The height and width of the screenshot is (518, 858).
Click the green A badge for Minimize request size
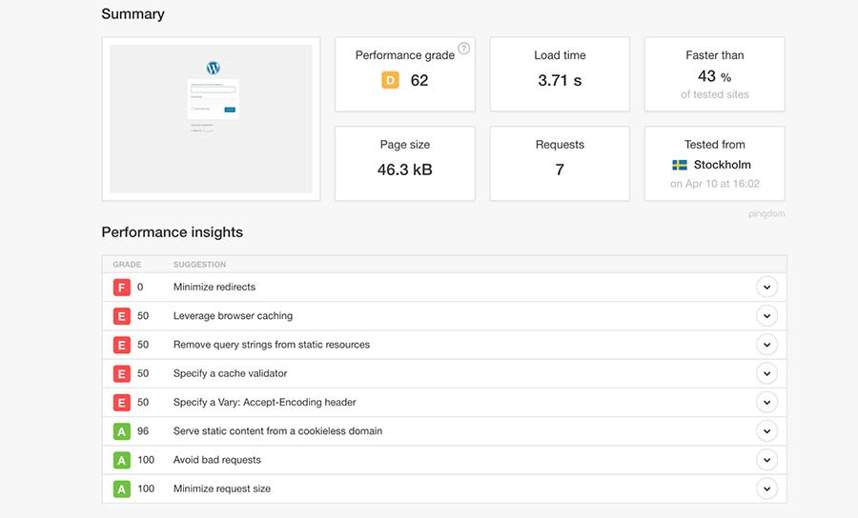(121, 488)
